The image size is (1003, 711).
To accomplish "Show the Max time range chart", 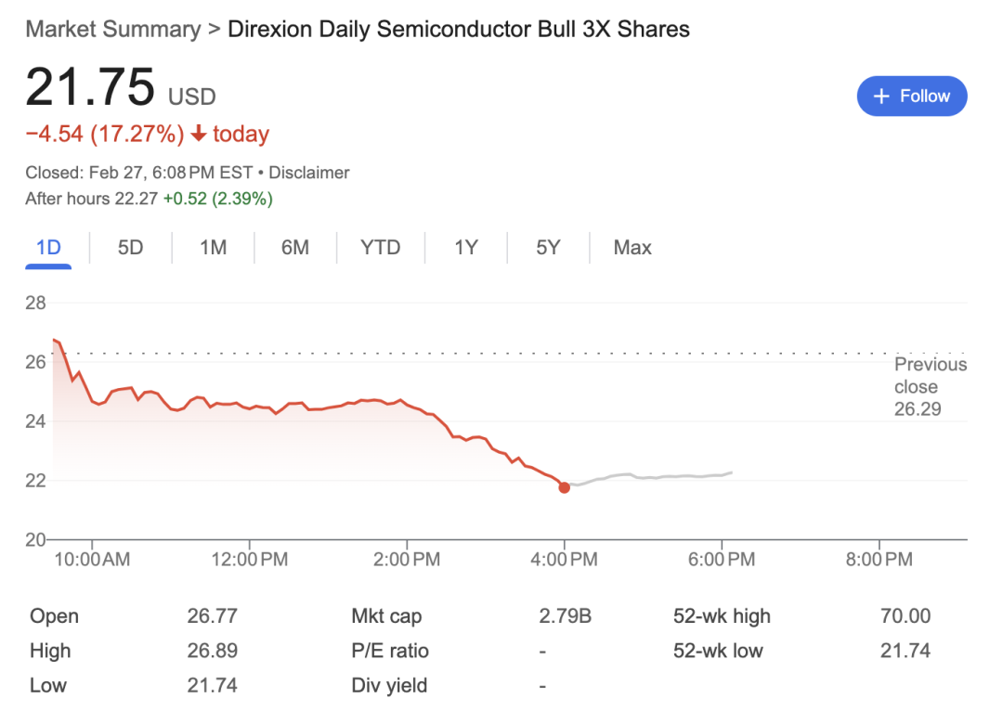I will click(x=632, y=248).
